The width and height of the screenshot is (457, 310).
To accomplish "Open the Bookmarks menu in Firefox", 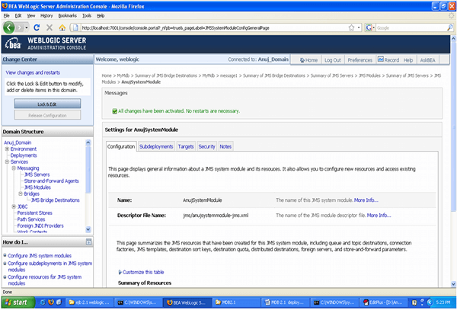I will tap(67, 14).
